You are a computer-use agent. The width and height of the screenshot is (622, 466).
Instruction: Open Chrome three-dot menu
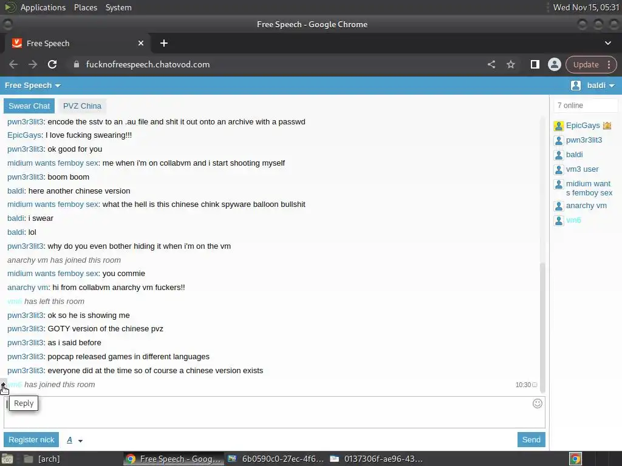609,64
